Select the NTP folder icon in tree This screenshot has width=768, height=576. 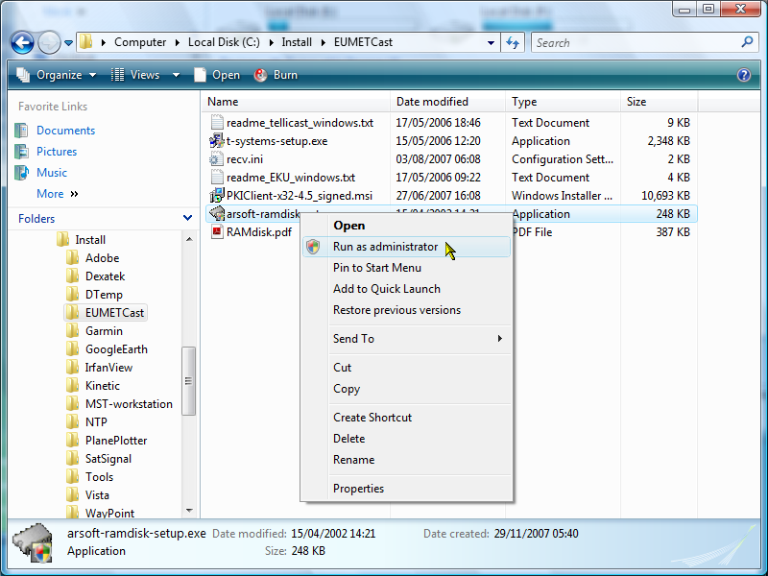coord(73,421)
